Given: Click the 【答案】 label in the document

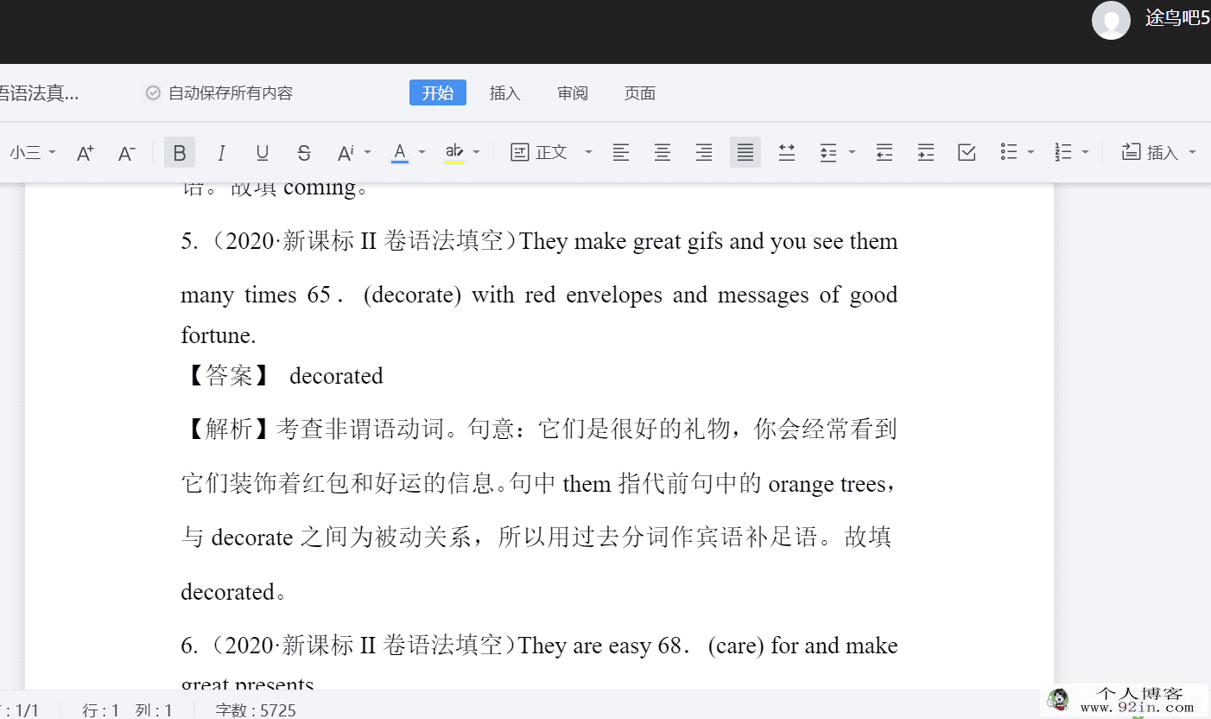Looking at the screenshot, I should point(229,377).
